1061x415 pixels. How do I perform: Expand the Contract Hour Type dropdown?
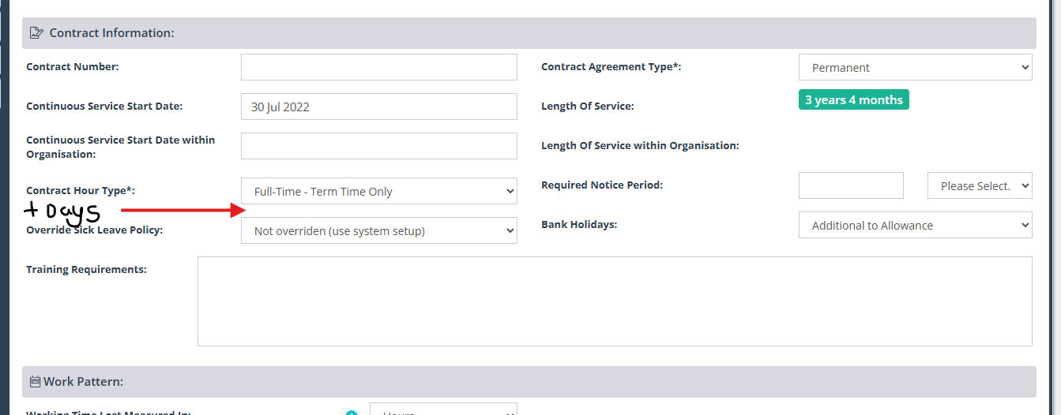tap(378, 192)
